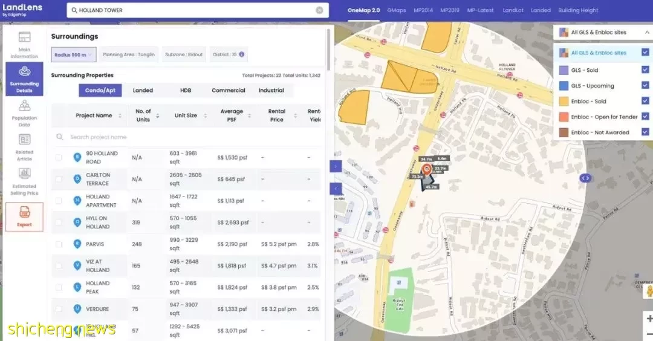Collapse the All GLS & Enbloc sites dropdown
The width and height of the screenshot is (653, 341).
pos(647,32)
